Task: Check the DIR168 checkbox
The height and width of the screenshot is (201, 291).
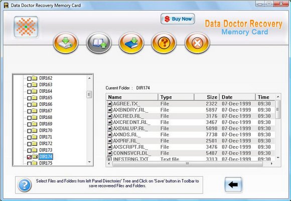Action: pos(29,118)
